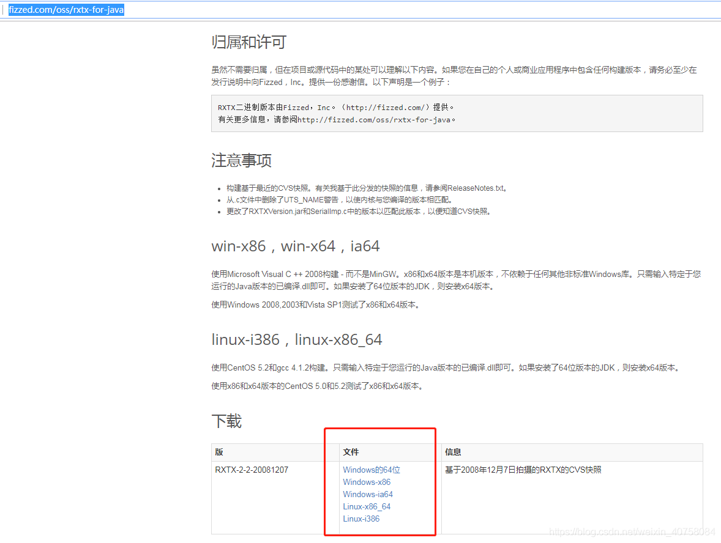Download the Windows的64位 build

[x=371, y=470]
